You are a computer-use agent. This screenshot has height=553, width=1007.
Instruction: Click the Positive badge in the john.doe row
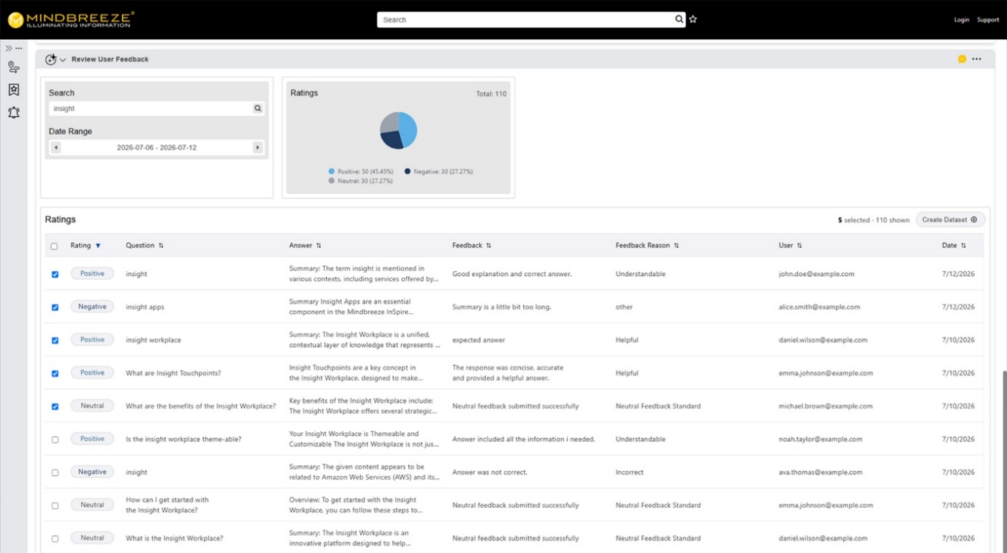point(92,274)
